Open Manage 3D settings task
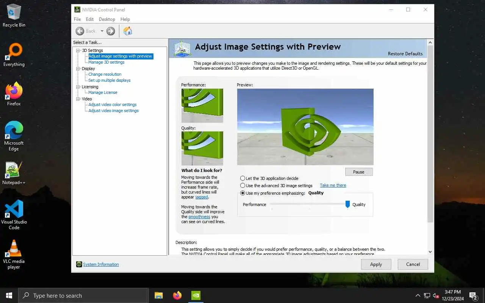Screen dimensions: 485x303 point(106,62)
